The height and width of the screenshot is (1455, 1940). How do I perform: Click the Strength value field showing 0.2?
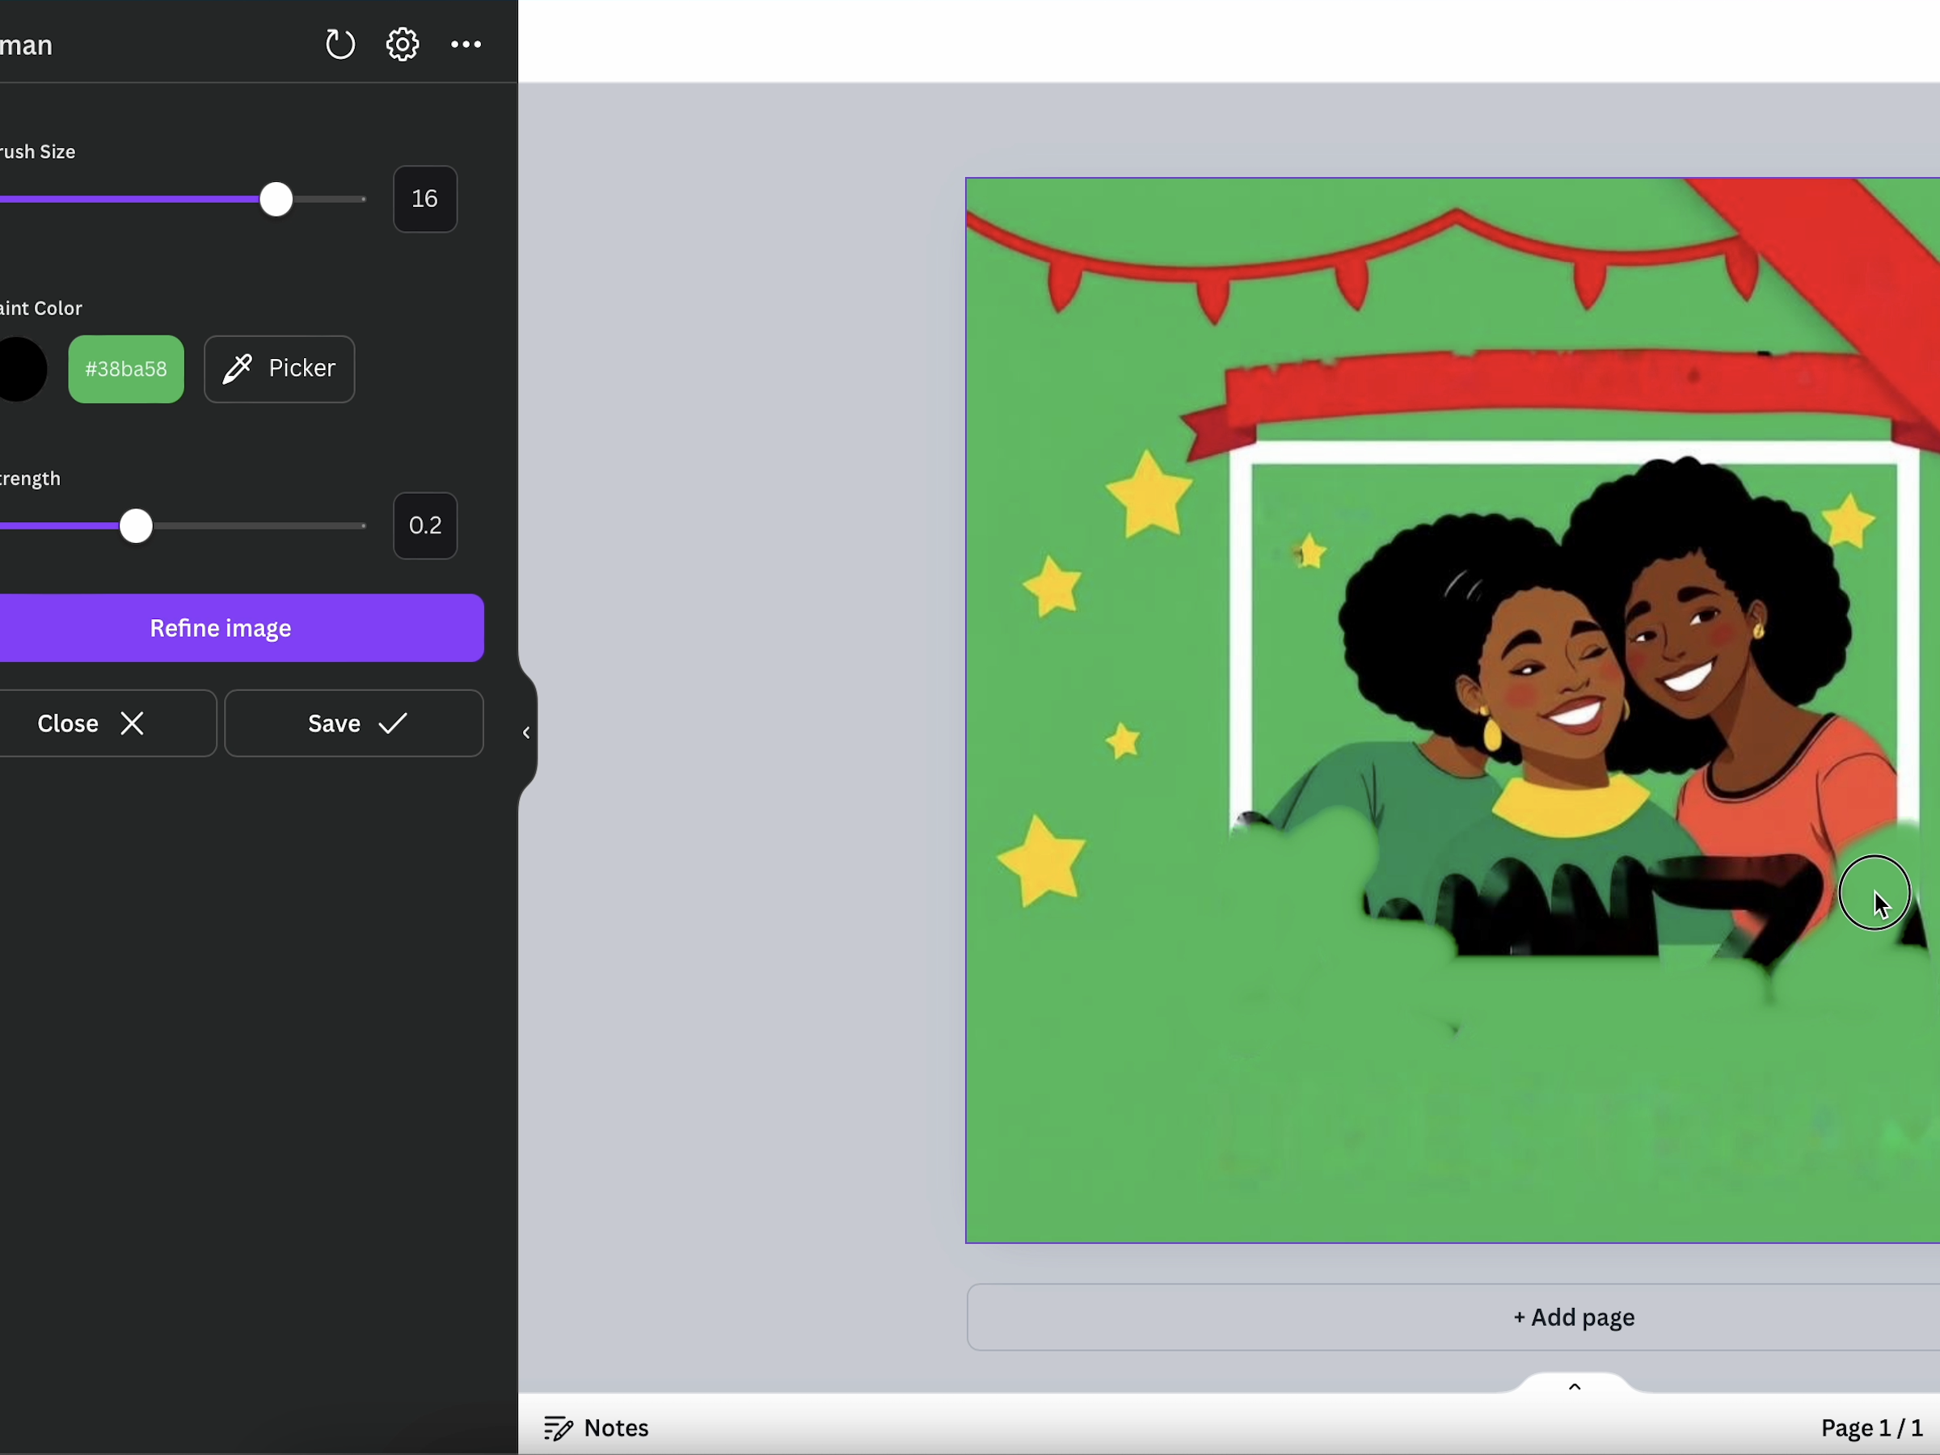(x=424, y=525)
